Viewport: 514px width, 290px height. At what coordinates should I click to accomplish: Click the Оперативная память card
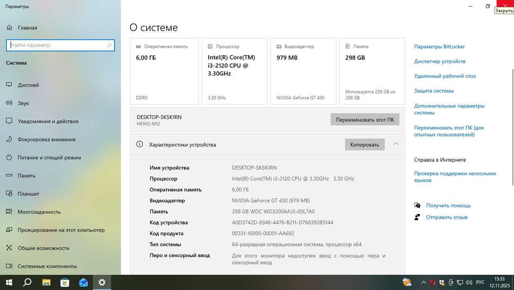[164, 71]
